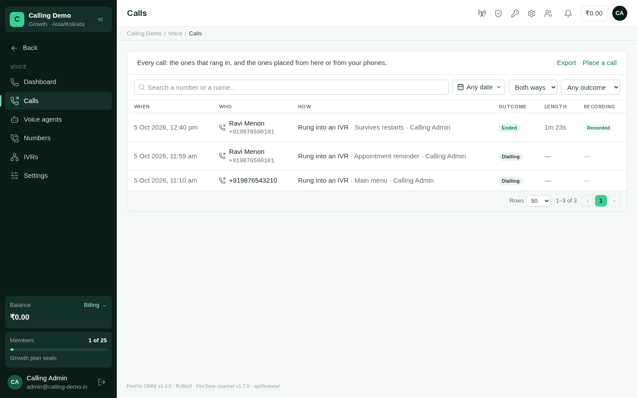
Task: Open the shield check security icon
Action: pos(498,13)
